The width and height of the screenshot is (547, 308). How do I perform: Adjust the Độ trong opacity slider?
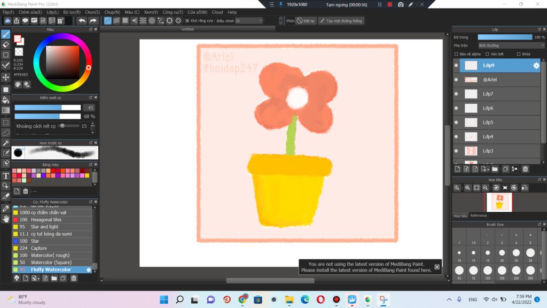point(505,37)
